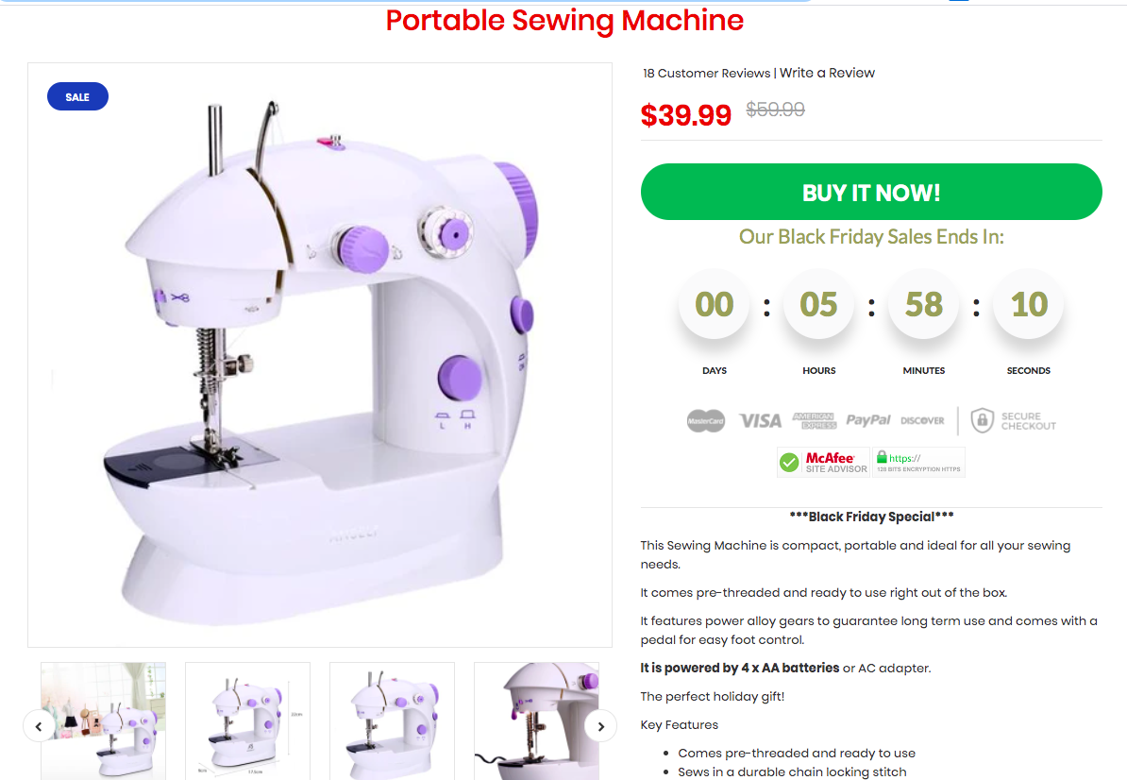The height and width of the screenshot is (780, 1127).
Task: Show next product thumbnails with right arrow
Action: [601, 726]
